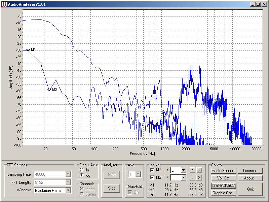
Task: Open Vol. Ctrl. settings
Action: pos(224,178)
